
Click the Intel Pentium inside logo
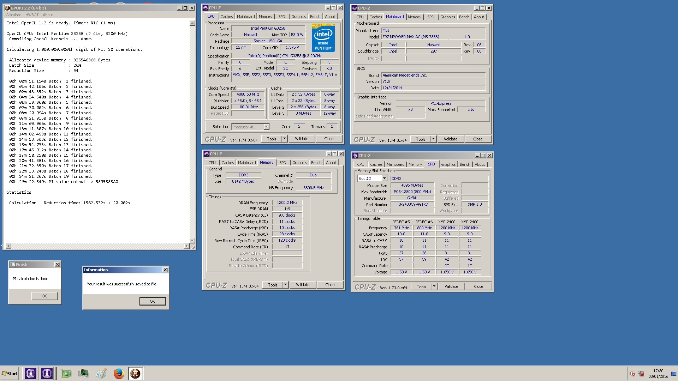click(x=323, y=38)
